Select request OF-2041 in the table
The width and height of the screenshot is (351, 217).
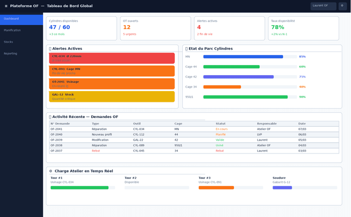tap(194, 129)
